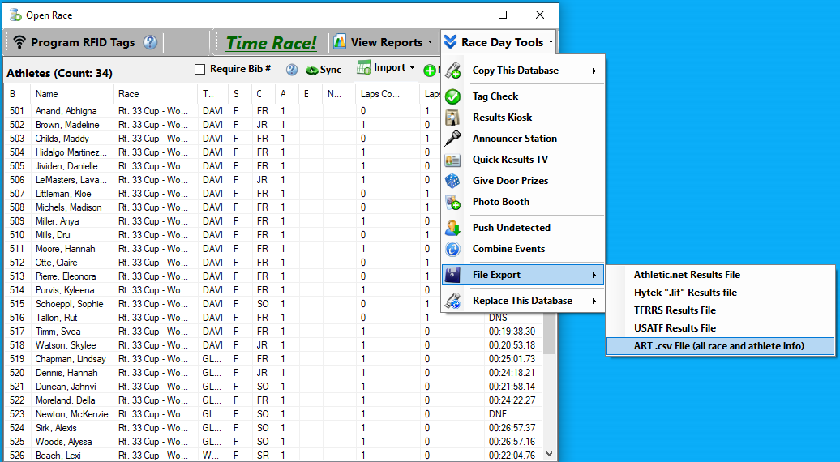The width and height of the screenshot is (840, 462).
Task: Click the File Export floppy disk icon
Action: coord(452,275)
